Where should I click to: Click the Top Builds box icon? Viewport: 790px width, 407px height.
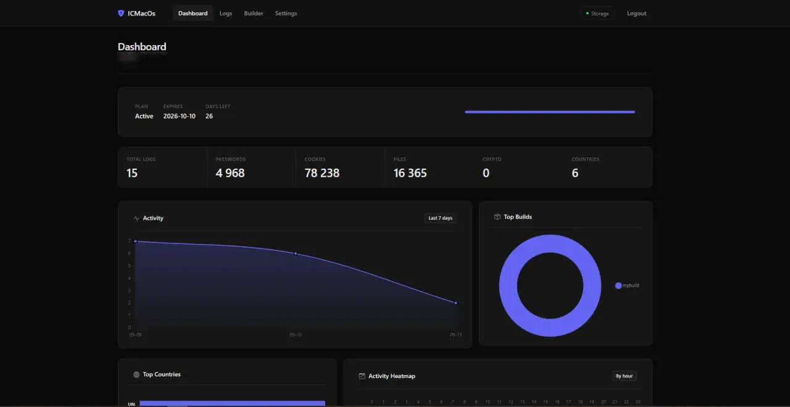497,217
